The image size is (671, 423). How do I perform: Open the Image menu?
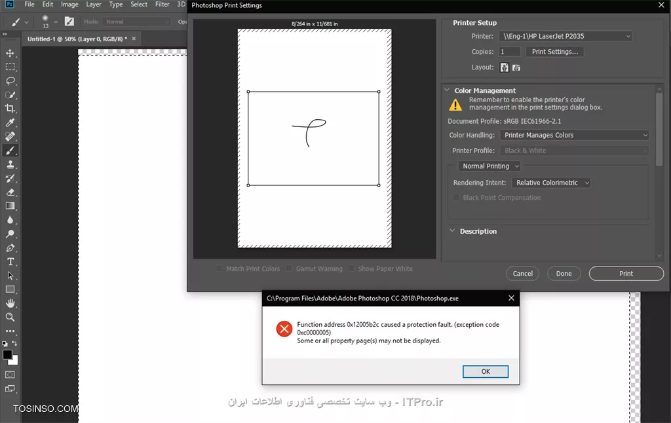(x=69, y=5)
